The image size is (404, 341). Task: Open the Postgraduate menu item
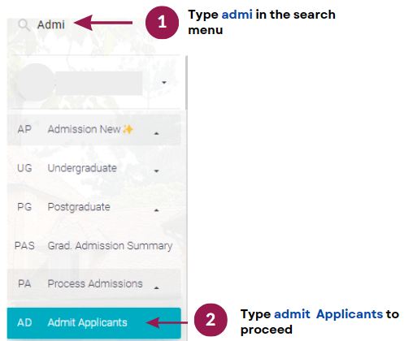(94, 207)
